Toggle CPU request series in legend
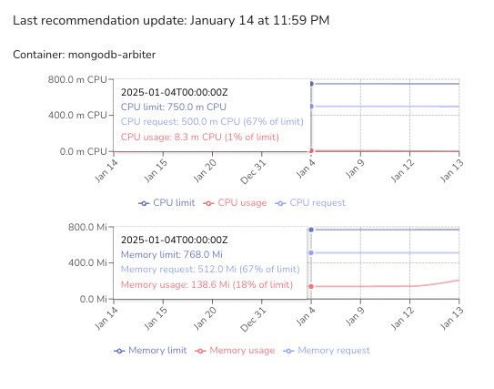 pos(310,203)
